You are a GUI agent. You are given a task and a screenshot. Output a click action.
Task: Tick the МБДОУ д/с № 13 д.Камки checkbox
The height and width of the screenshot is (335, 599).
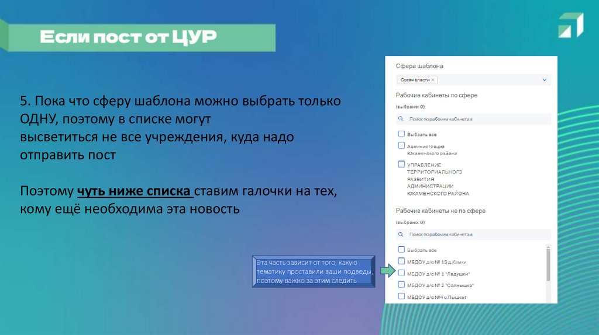[x=401, y=261]
